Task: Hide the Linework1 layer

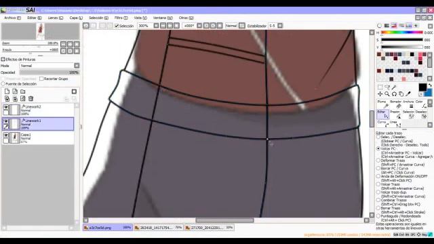Action: pos(5,121)
